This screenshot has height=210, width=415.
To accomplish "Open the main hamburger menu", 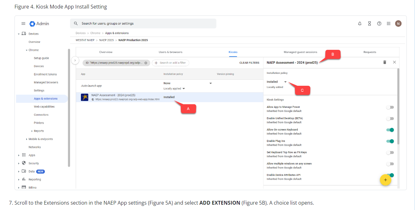I will click(x=23, y=24).
